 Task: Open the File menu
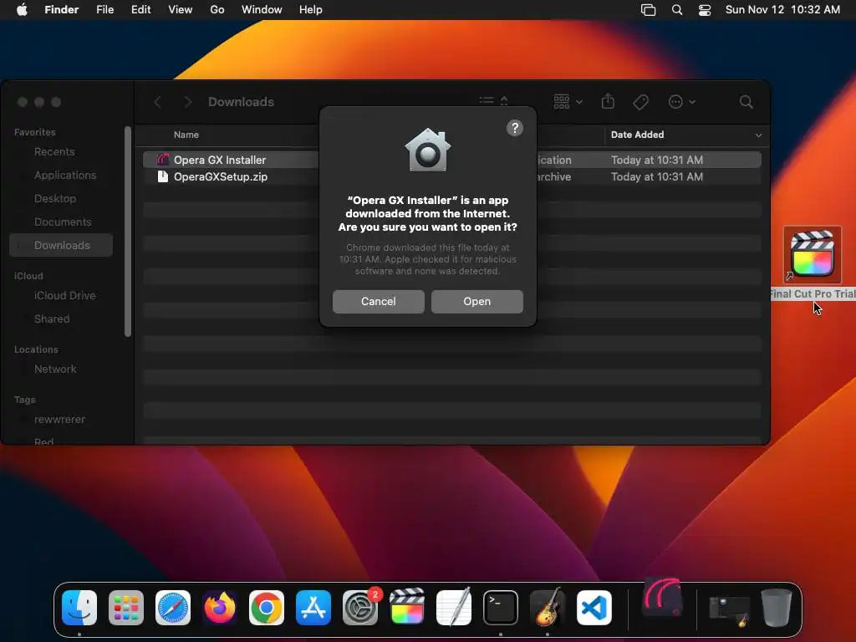(104, 10)
